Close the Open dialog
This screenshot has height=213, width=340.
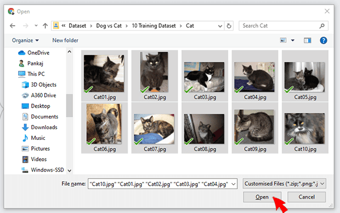pos(327,11)
